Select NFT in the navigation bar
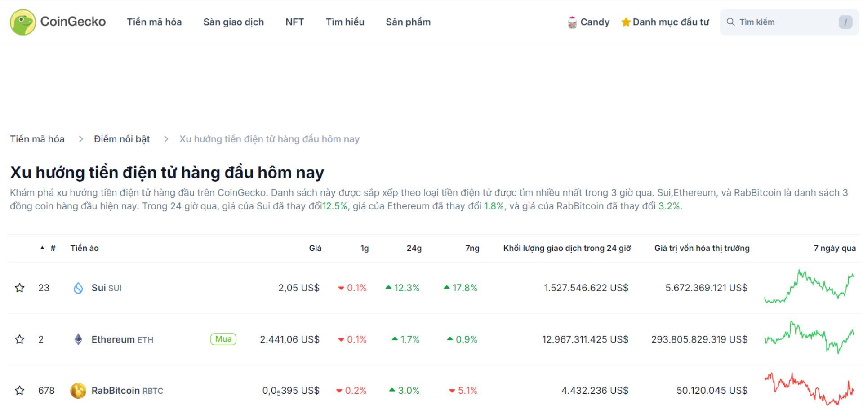 pyautogui.click(x=294, y=22)
